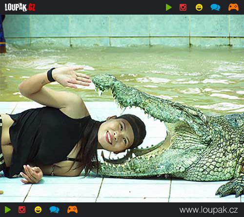244x217 pixels.
Task: Click the orange gamepad icon in header
Action: 233,7
